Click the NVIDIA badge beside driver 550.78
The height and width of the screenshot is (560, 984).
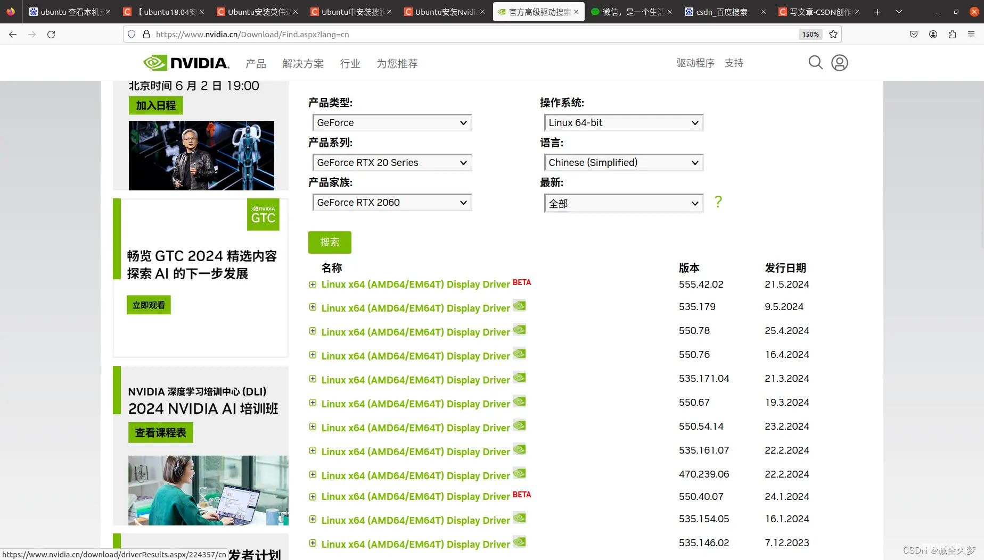519,330
